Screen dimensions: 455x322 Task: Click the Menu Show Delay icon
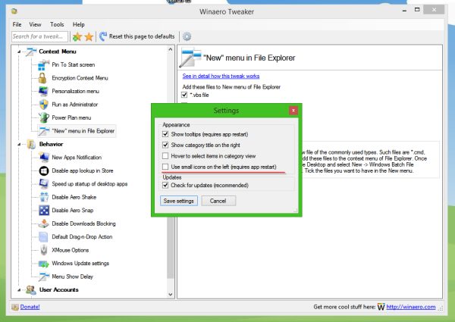[44, 277]
